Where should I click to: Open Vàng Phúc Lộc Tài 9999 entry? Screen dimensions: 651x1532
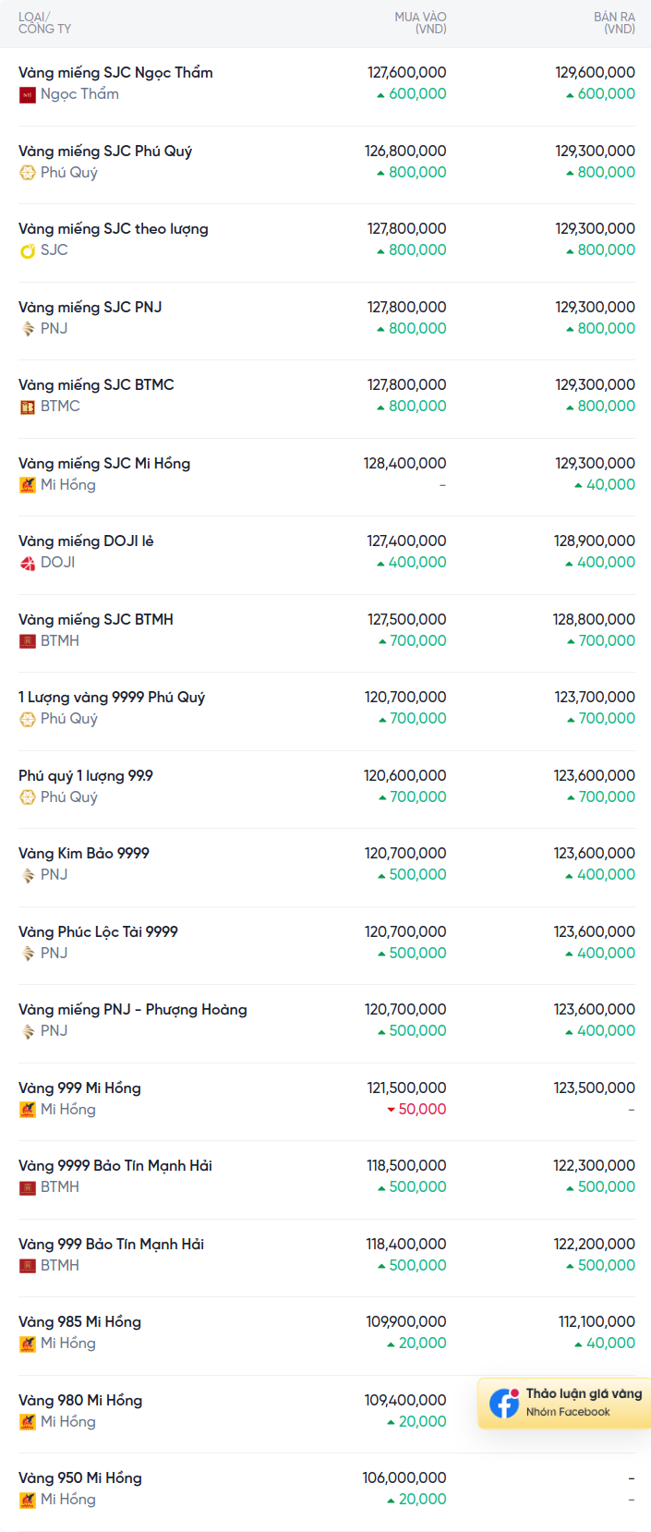[98, 932]
